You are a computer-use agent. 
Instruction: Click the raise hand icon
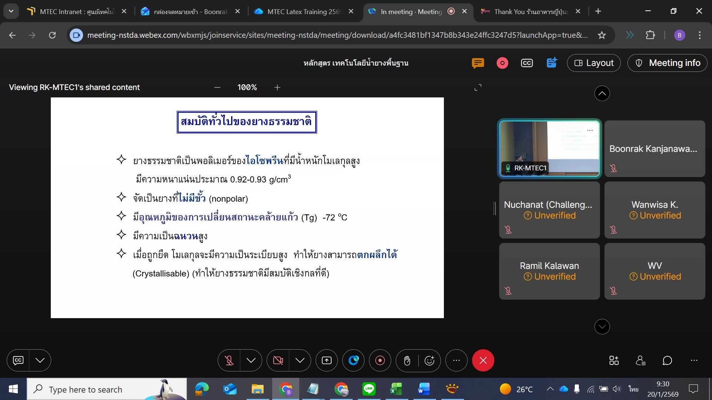pos(407,360)
